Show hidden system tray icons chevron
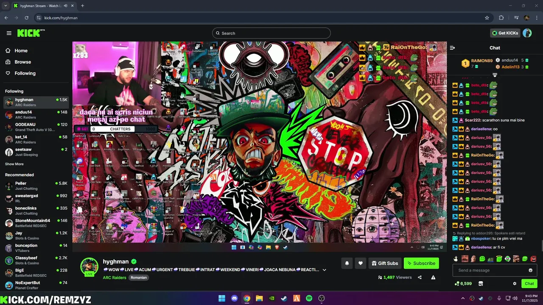This screenshot has width=543, height=305. [x=463, y=298]
